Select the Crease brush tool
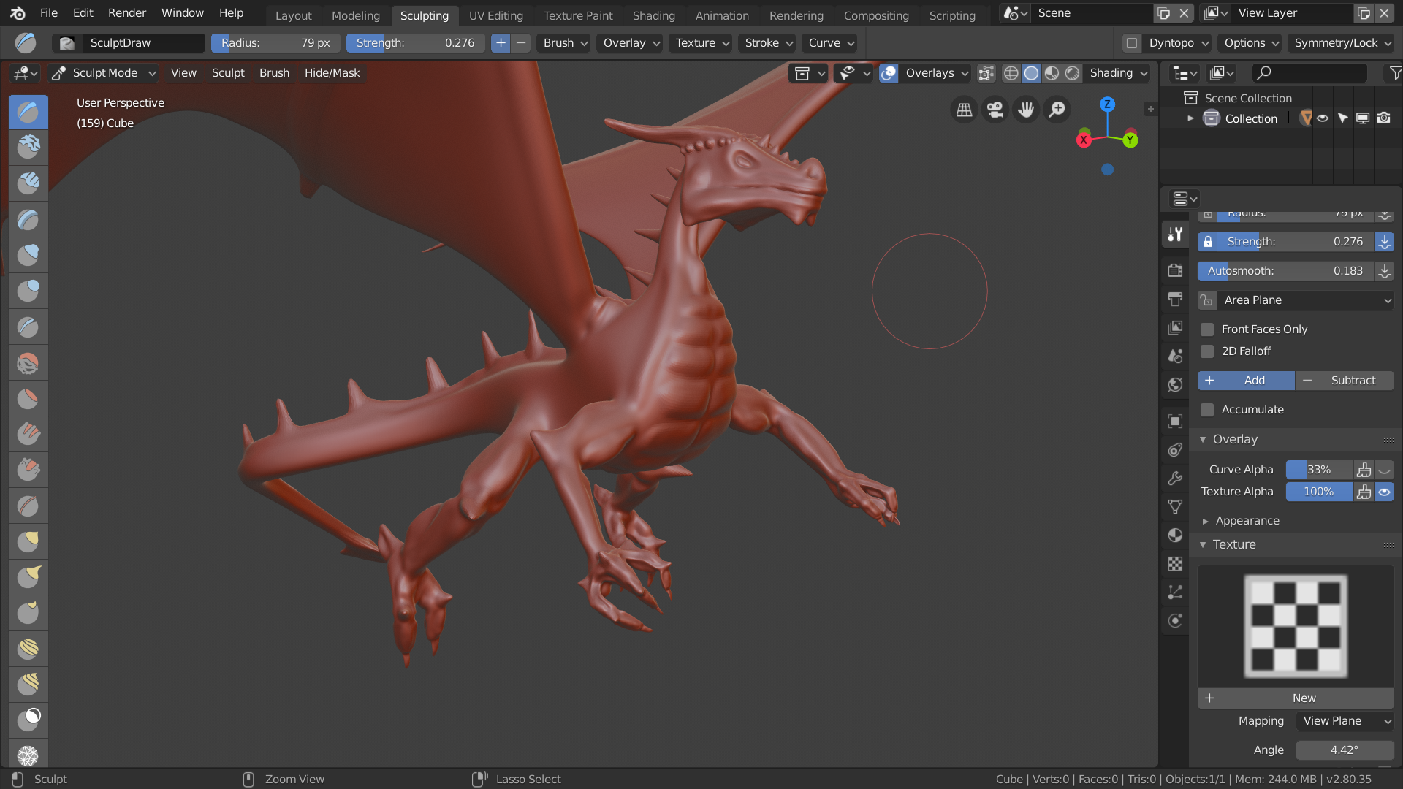The height and width of the screenshot is (789, 1403). pos(28,327)
